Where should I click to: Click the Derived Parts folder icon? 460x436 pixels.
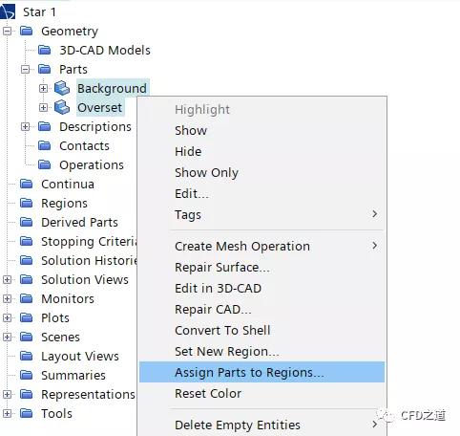[27, 222]
